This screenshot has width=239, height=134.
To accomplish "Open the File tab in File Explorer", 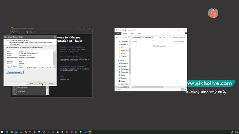I will [x=118, y=33].
